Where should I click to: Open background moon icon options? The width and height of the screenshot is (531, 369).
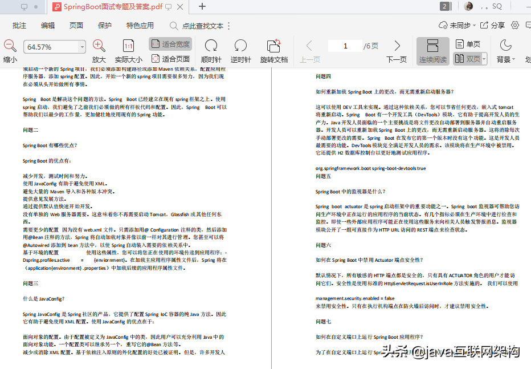coord(505,46)
